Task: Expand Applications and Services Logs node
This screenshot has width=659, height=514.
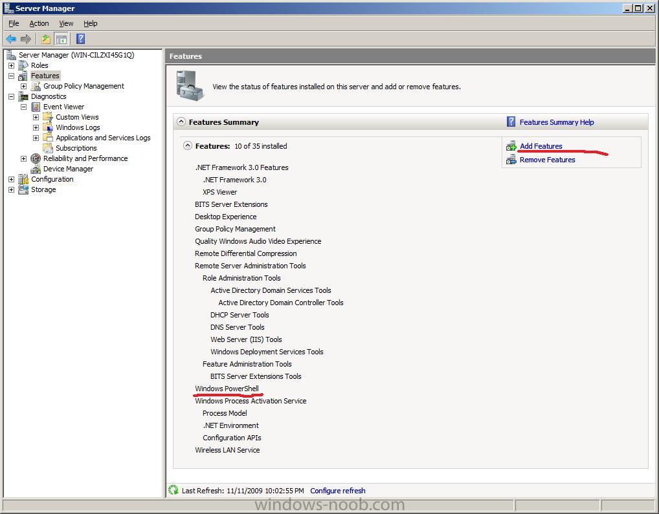Action: click(36, 138)
